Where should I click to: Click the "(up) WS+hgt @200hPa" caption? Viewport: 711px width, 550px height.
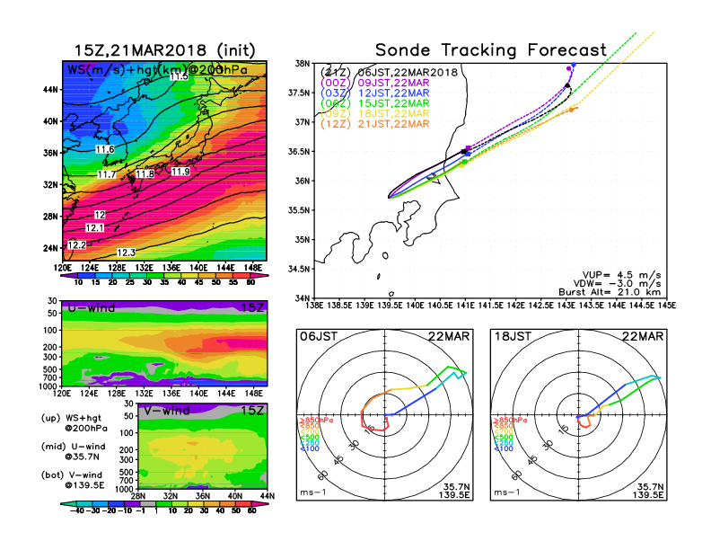[75, 423]
